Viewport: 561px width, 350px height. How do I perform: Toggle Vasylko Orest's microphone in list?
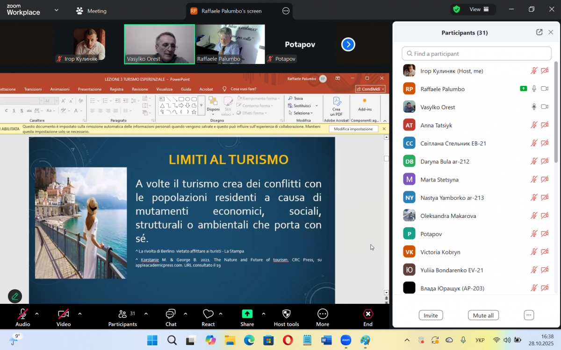coord(534,107)
